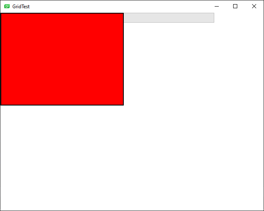The width and height of the screenshot is (264, 211).
Task: Click the black right border of the red rectangle
Action: 123,59
